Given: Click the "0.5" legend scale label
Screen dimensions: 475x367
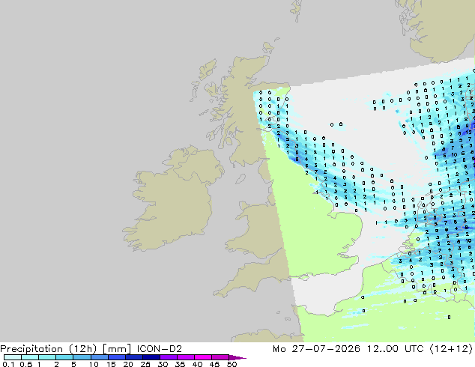Looking at the screenshot, I should [26, 364].
